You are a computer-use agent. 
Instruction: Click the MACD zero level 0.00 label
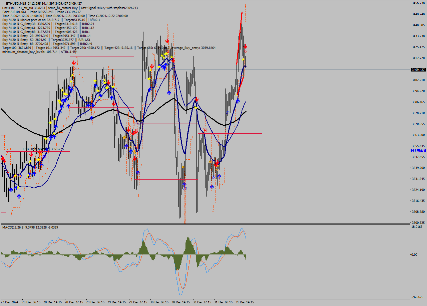point(415,255)
